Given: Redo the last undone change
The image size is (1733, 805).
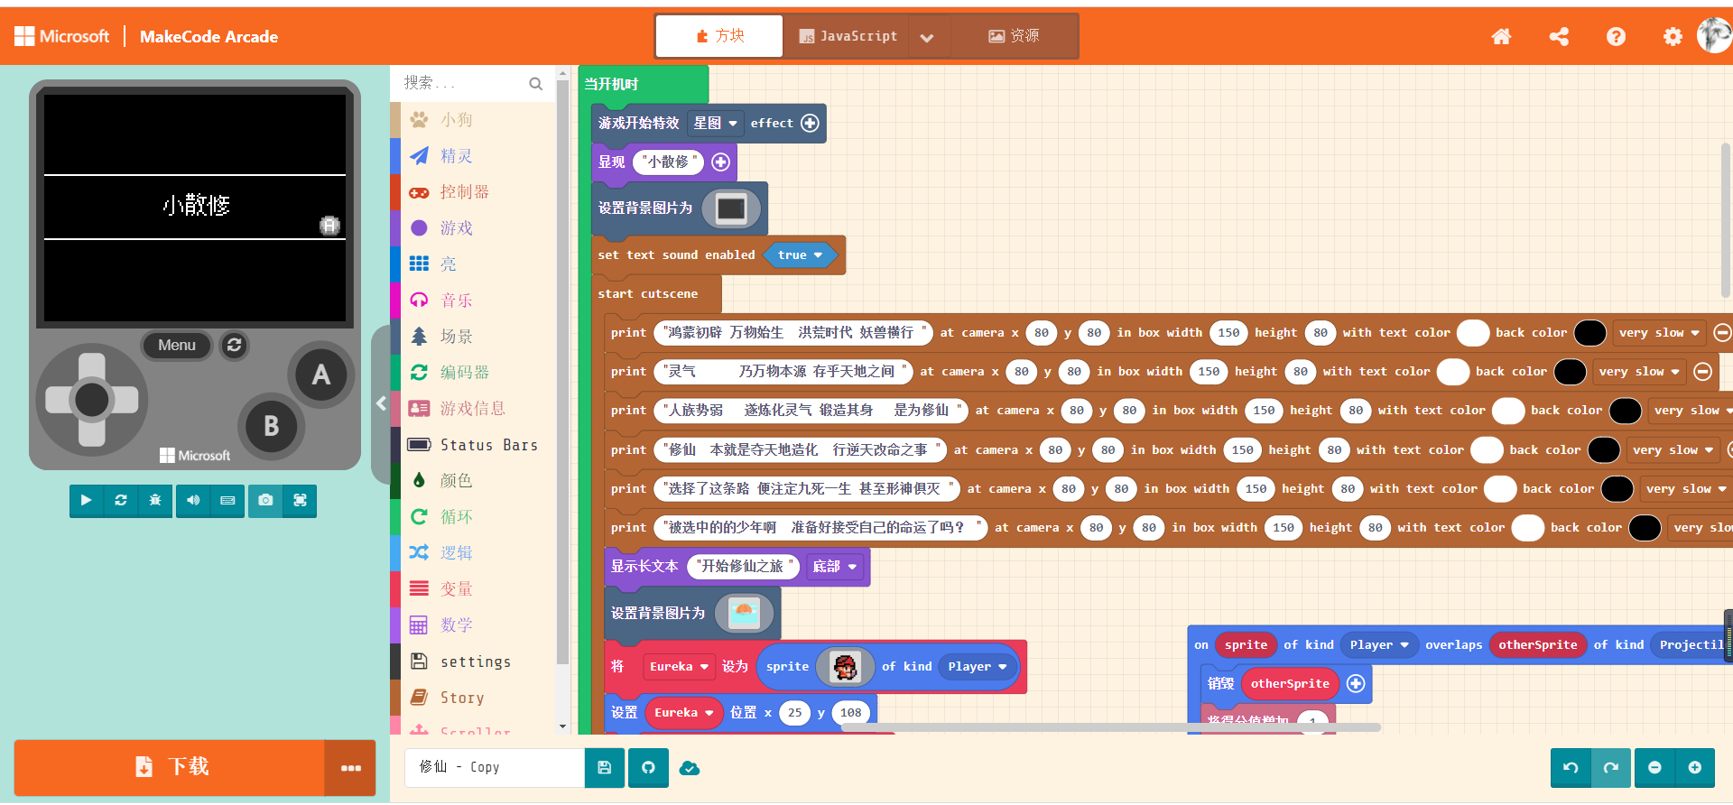Looking at the screenshot, I should [1610, 768].
